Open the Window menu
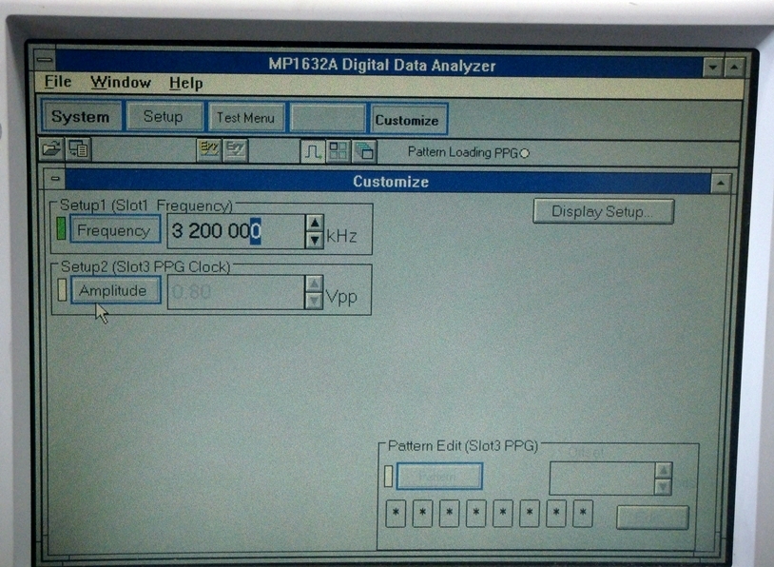The height and width of the screenshot is (567, 774). point(121,82)
